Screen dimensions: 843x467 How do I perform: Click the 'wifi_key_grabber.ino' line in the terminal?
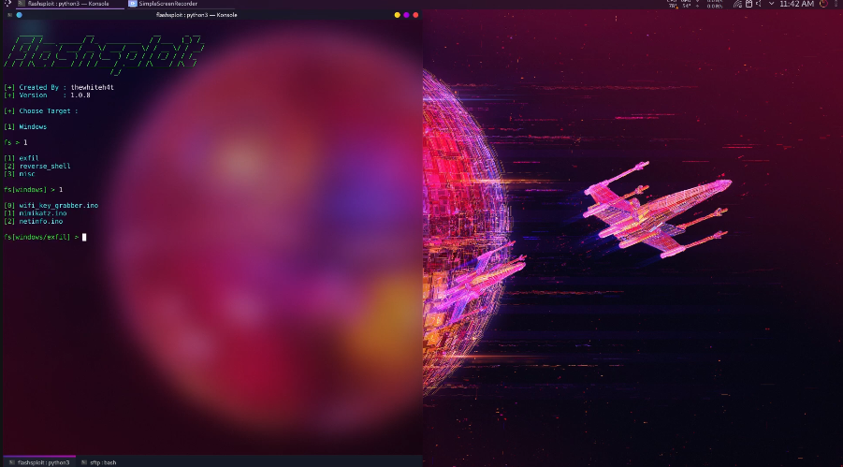(x=51, y=206)
